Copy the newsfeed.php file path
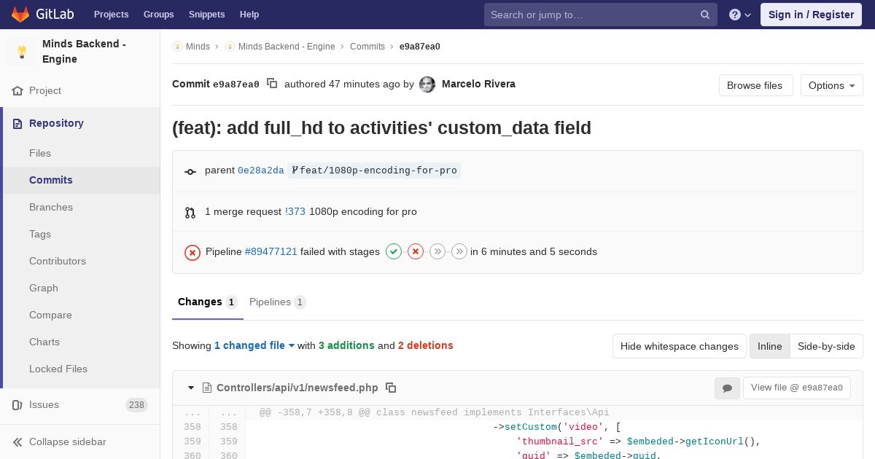The height and width of the screenshot is (459, 875). [391, 388]
